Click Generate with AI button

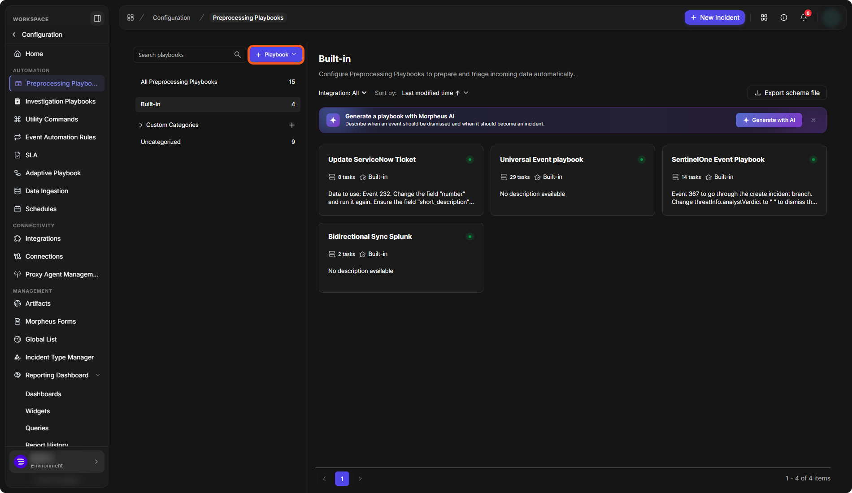pyautogui.click(x=769, y=120)
